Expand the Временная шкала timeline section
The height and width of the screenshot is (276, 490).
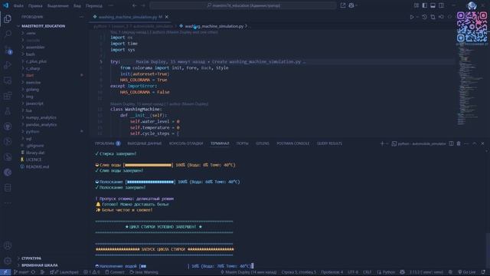point(39,265)
